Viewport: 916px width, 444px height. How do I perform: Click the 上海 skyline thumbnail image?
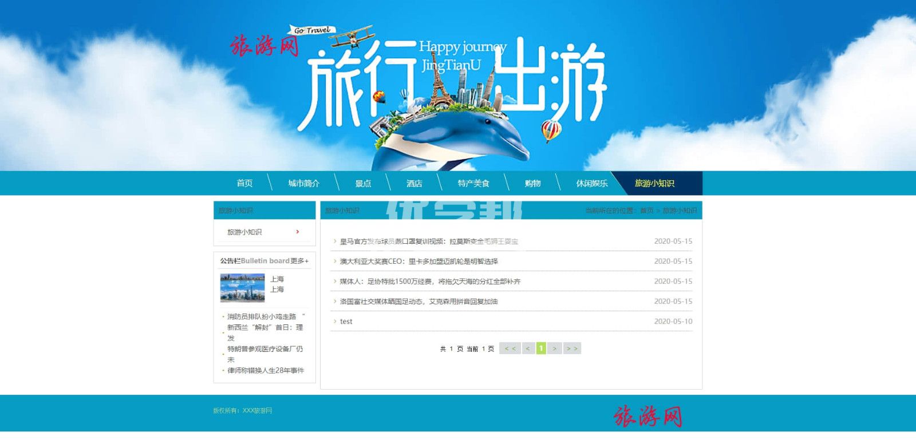click(x=242, y=288)
